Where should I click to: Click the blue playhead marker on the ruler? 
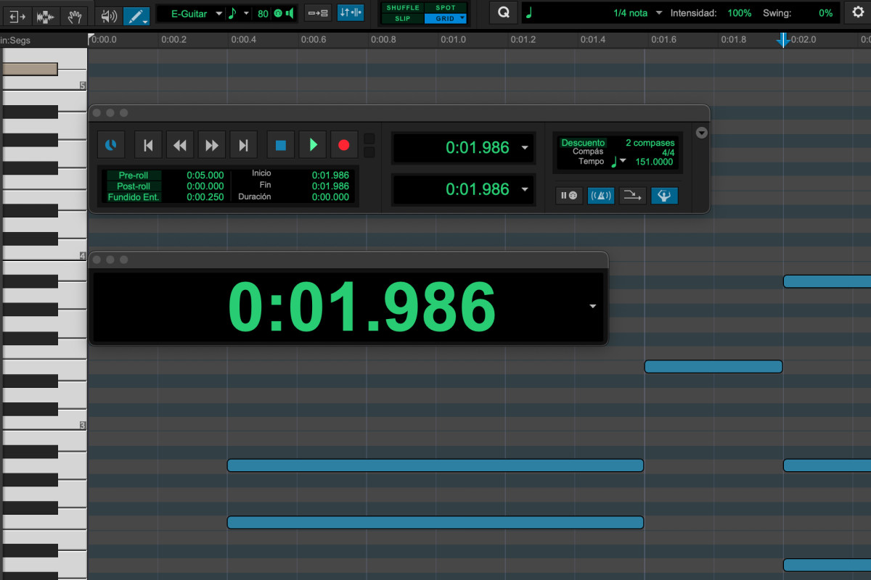point(783,40)
